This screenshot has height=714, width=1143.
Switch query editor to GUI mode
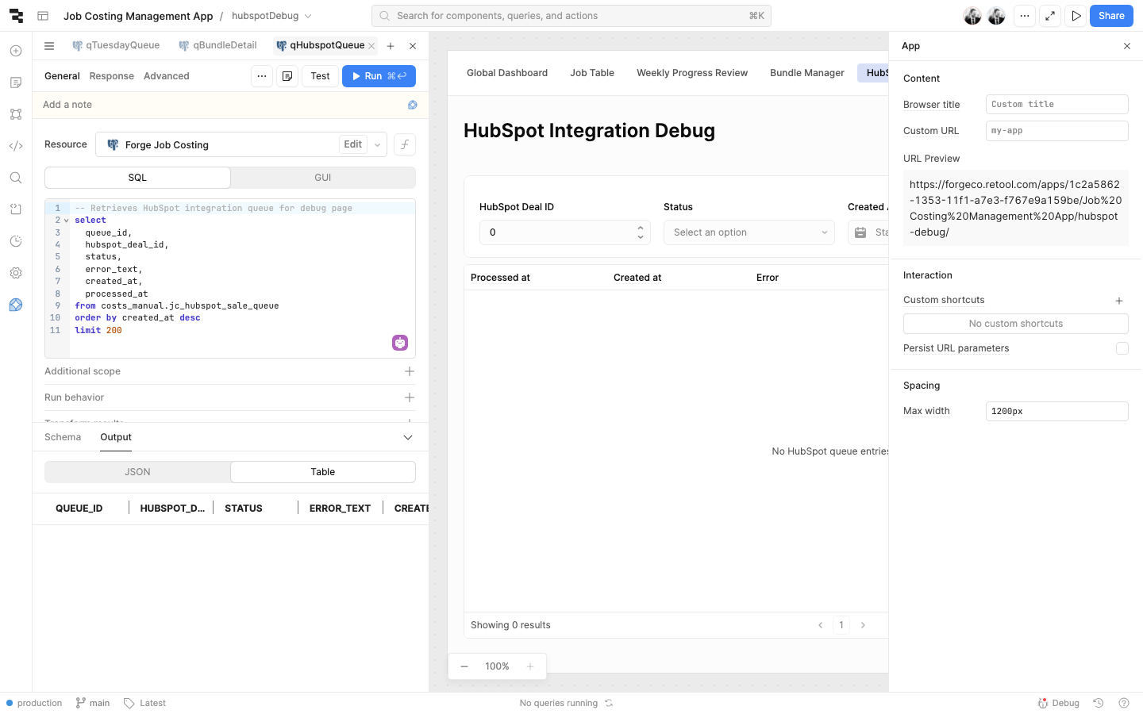coord(322,178)
